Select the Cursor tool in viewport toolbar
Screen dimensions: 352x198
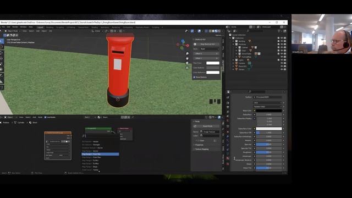click(x=1, y=47)
